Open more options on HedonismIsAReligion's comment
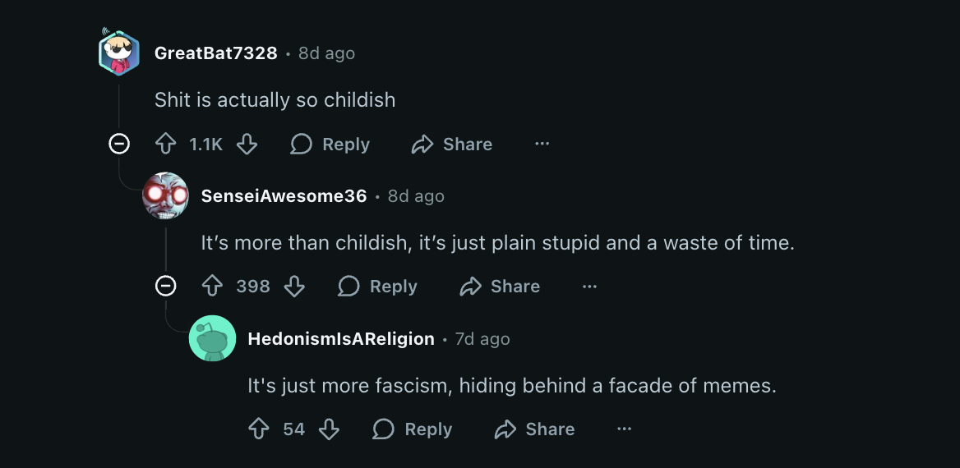This screenshot has height=468, width=960. coord(624,429)
